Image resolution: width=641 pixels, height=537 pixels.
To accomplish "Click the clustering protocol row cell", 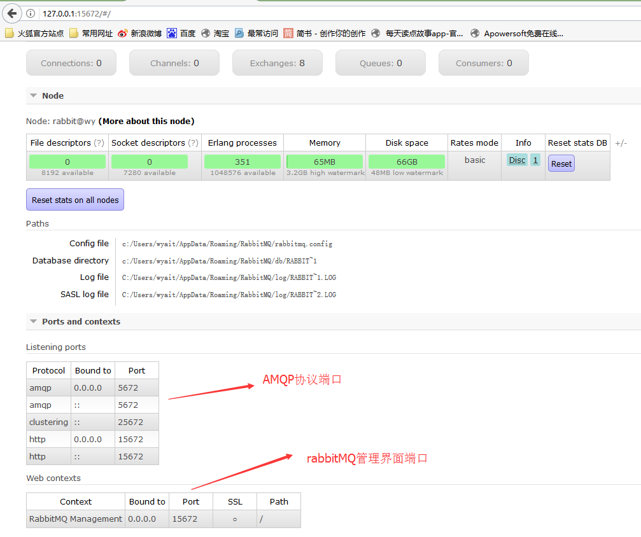I will click(48, 422).
